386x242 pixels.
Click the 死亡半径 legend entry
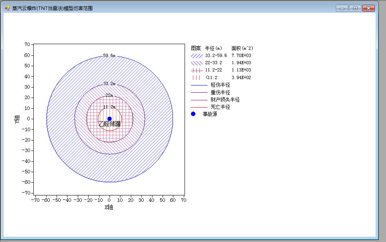pos(211,107)
